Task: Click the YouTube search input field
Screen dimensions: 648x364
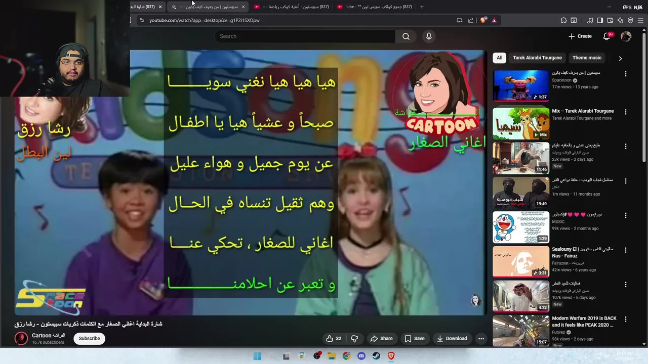Action: point(305,36)
